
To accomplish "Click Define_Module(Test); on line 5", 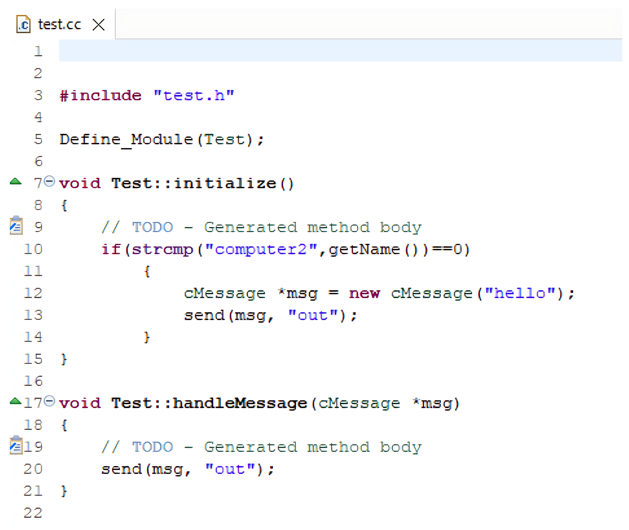I will coord(162,140).
